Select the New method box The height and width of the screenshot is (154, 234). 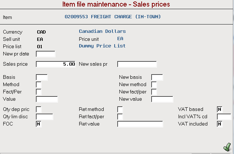point(154,85)
